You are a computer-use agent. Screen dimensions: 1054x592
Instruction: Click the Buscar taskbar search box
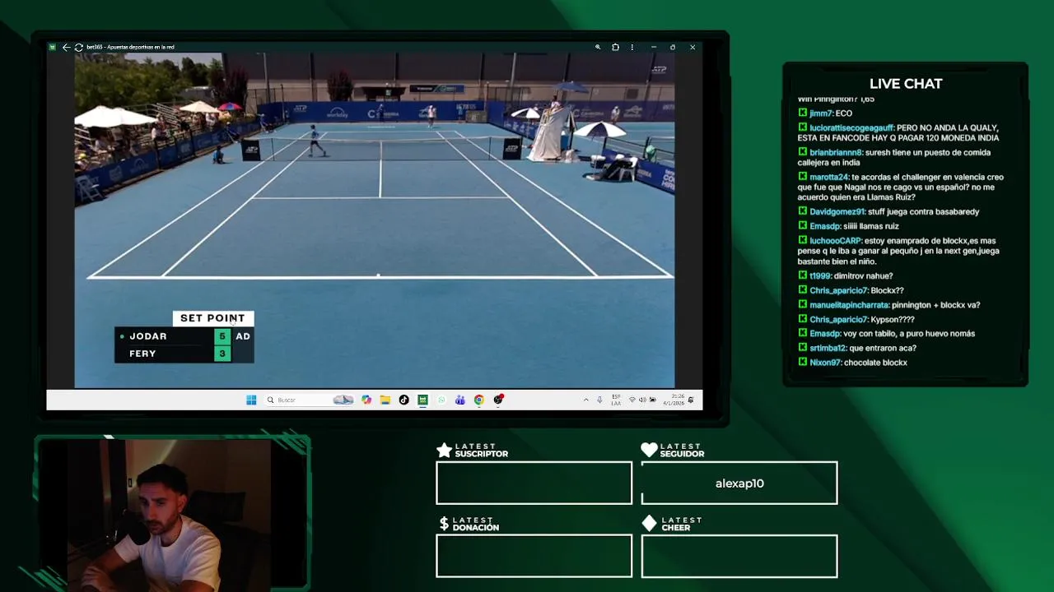click(x=309, y=400)
